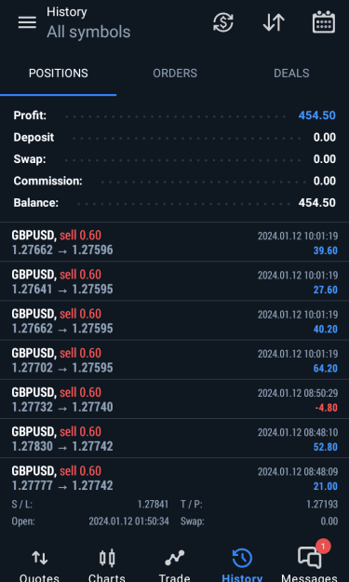The height and width of the screenshot is (582, 349).
Task: Open Charts candlestick icon
Action: click(x=107, y=565)
